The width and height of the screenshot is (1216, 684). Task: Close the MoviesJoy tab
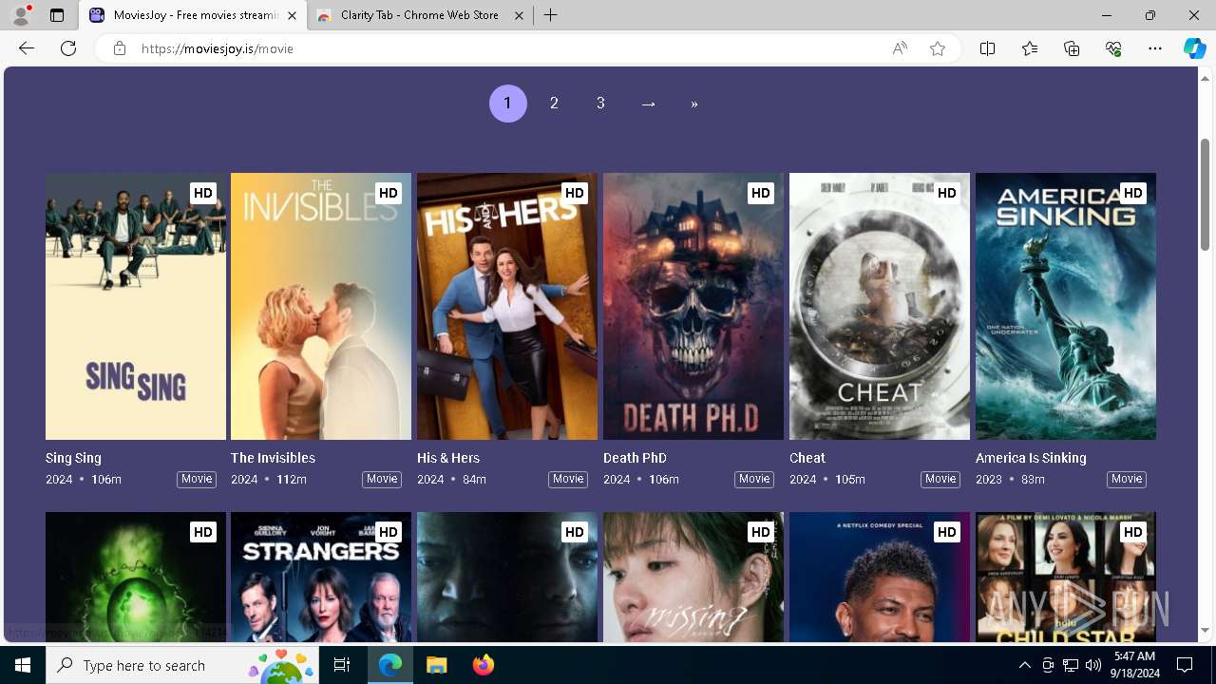coord(292,15)
